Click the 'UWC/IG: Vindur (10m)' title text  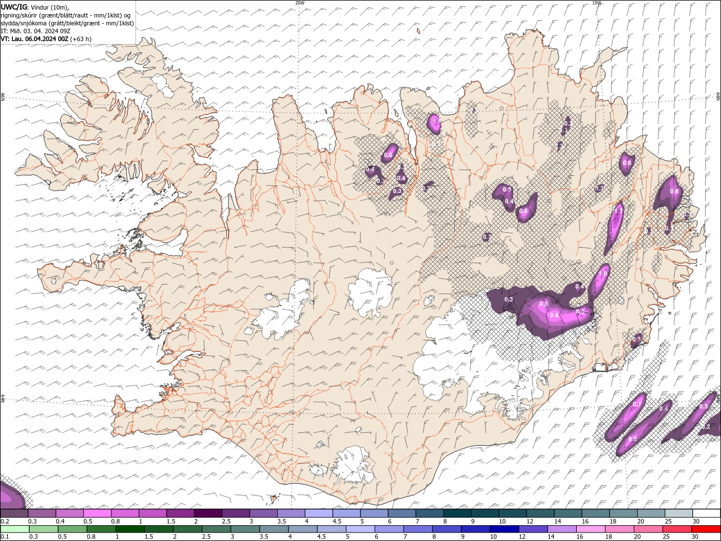pyautogui.click(x=35, y=7)
